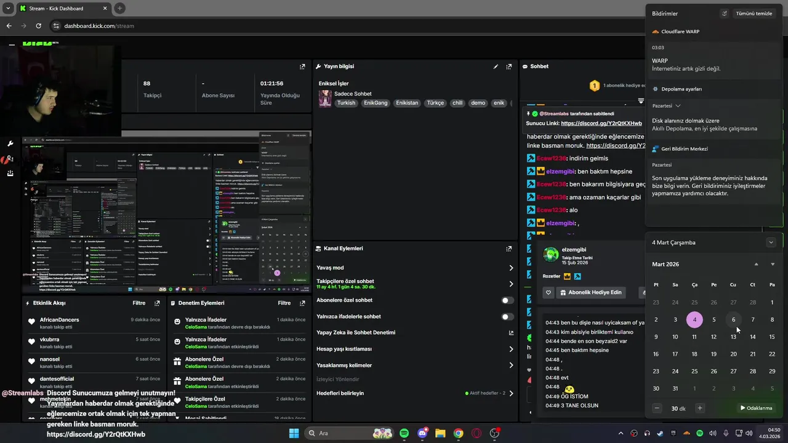Expand Yasaklanmış kelimeler settings
Viewport: 788px width, 443px height.
[511, 365]
